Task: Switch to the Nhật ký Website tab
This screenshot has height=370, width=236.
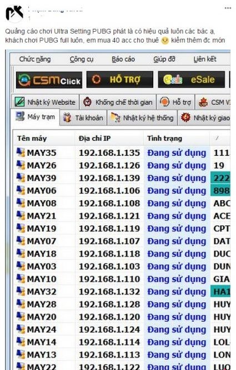Action: click(45, 102)
